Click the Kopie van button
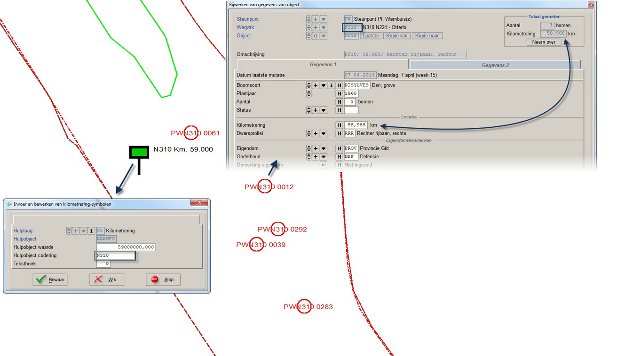The width and height of the screenshot is (617, 356). [397, 36]
